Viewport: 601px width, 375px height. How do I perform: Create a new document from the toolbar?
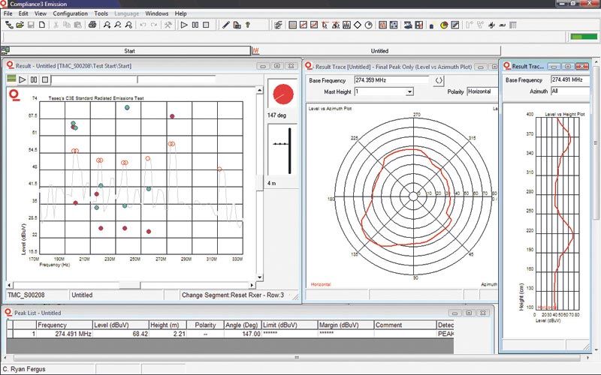(x=42, y=25)
